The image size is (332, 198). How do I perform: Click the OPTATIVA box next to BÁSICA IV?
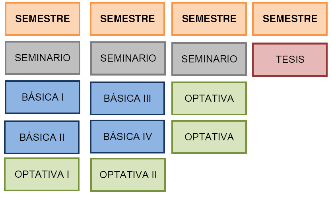tap(209, 137)
